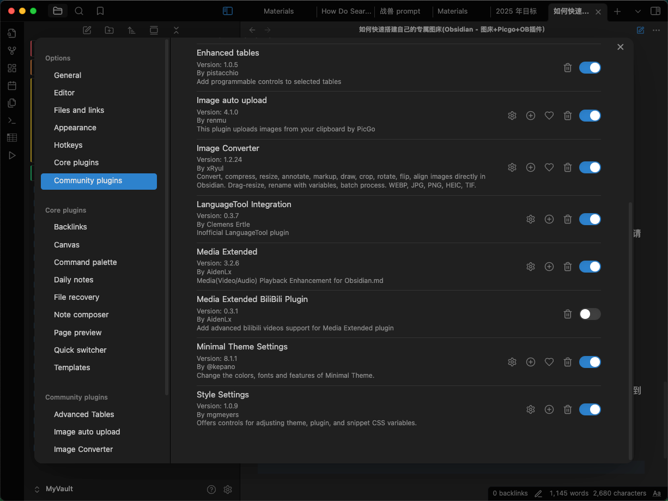Switch to the 2025 年目标 tab
This screenshot has height=501, width=668.
coord(515,11)
